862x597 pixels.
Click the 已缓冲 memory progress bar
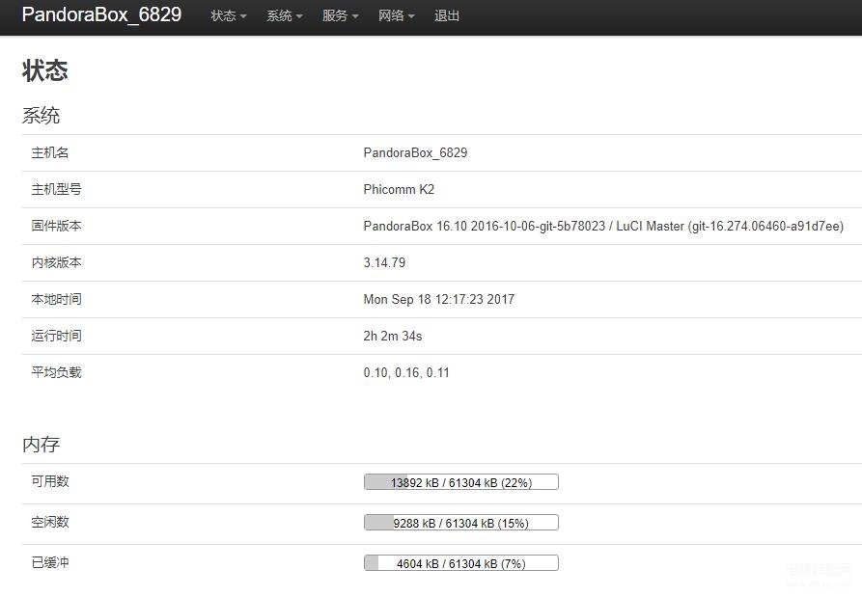click(x=461, y=563)
